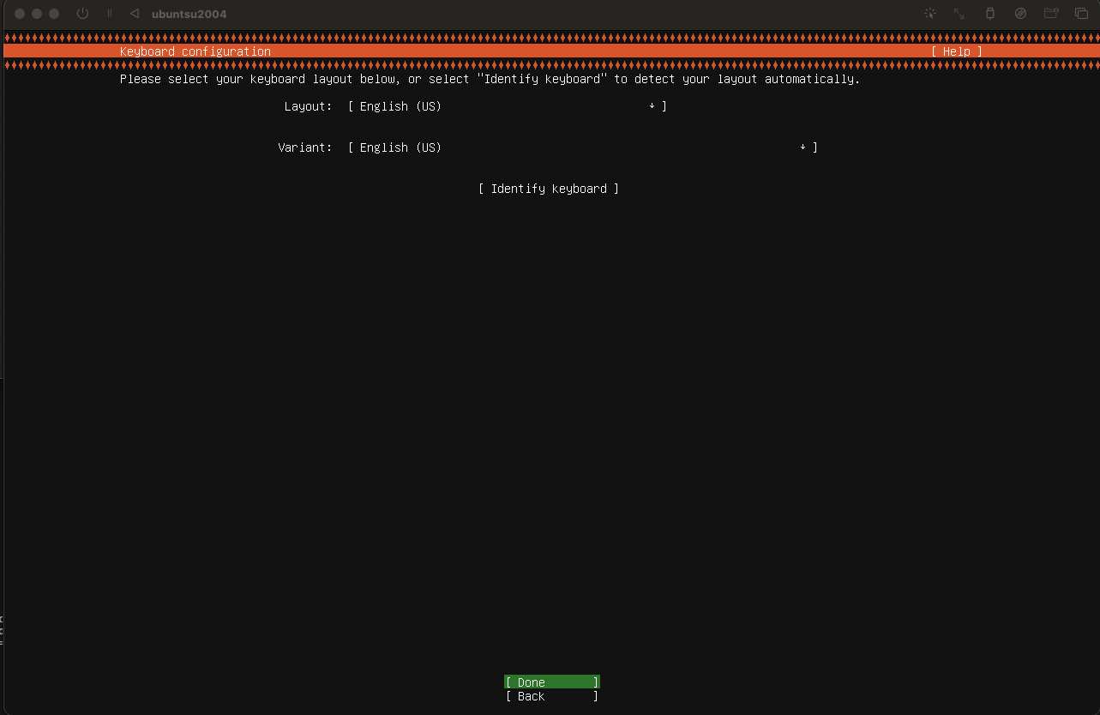This screenshot has height=715, width=1100.
Task: Select the Identify keyboard button
Action: (x=549, y=189)
